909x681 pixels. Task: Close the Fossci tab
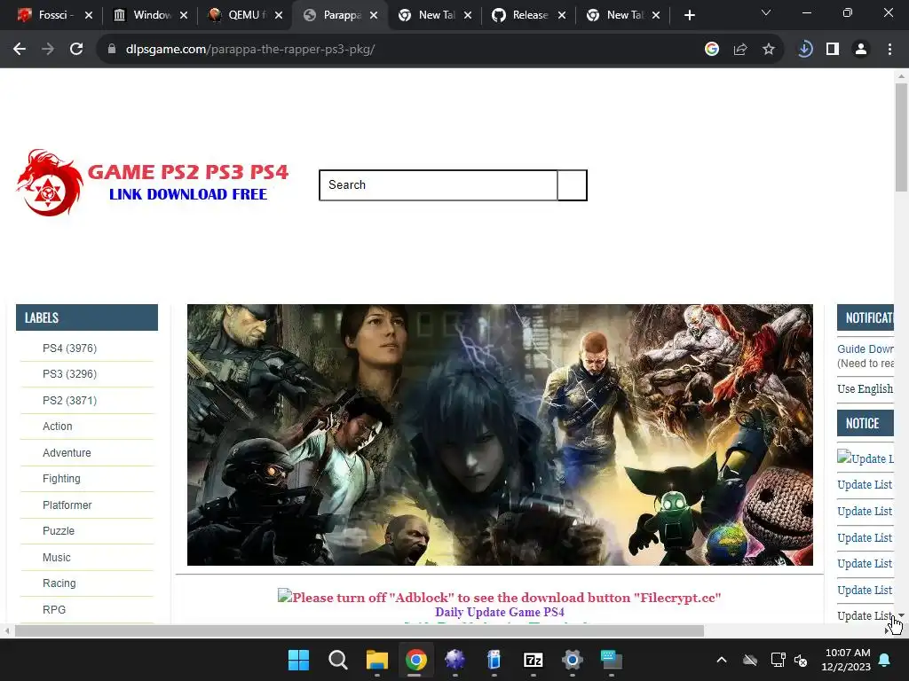[88, 16]
